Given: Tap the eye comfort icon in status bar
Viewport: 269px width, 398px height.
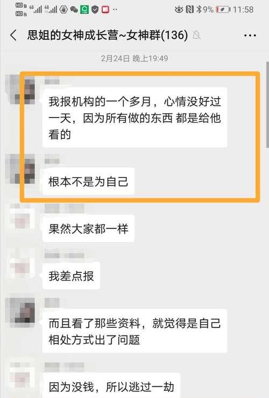Looking at the screenshot, I should 179,10.
